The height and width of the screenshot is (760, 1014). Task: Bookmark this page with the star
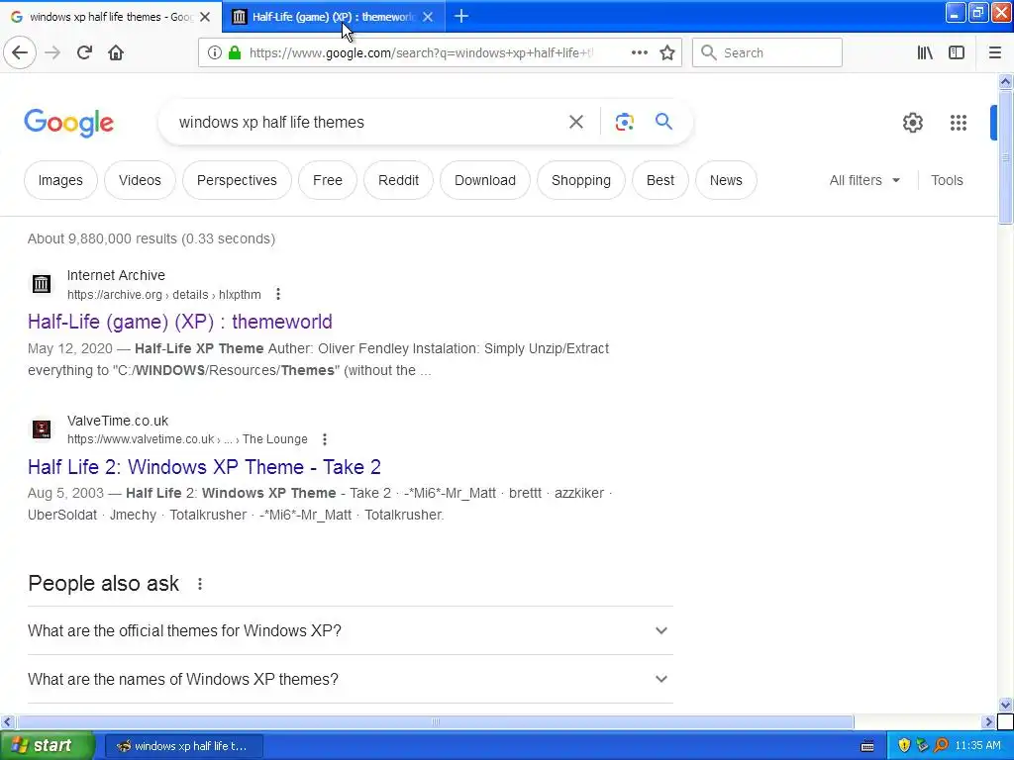tap(667, 53)
